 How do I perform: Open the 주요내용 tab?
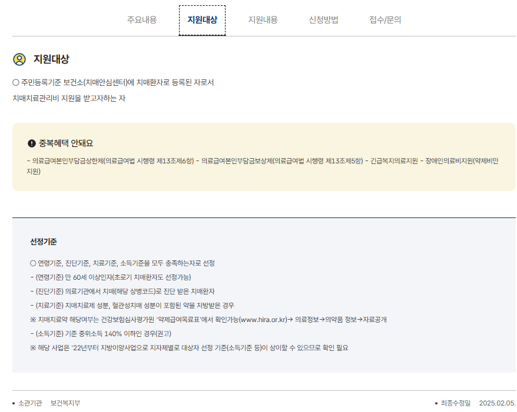[x=142, y=20]
